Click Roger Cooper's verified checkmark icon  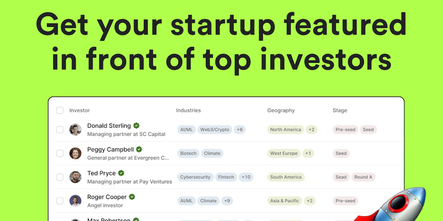click(x=132, y=197)
